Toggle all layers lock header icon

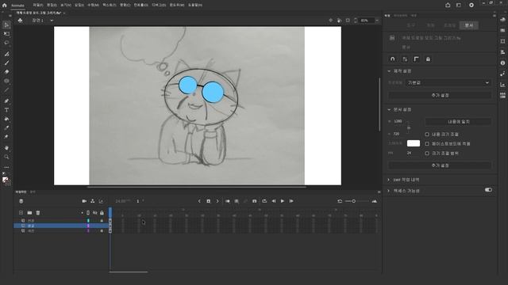pyautogui.click(x=102, y=213)
